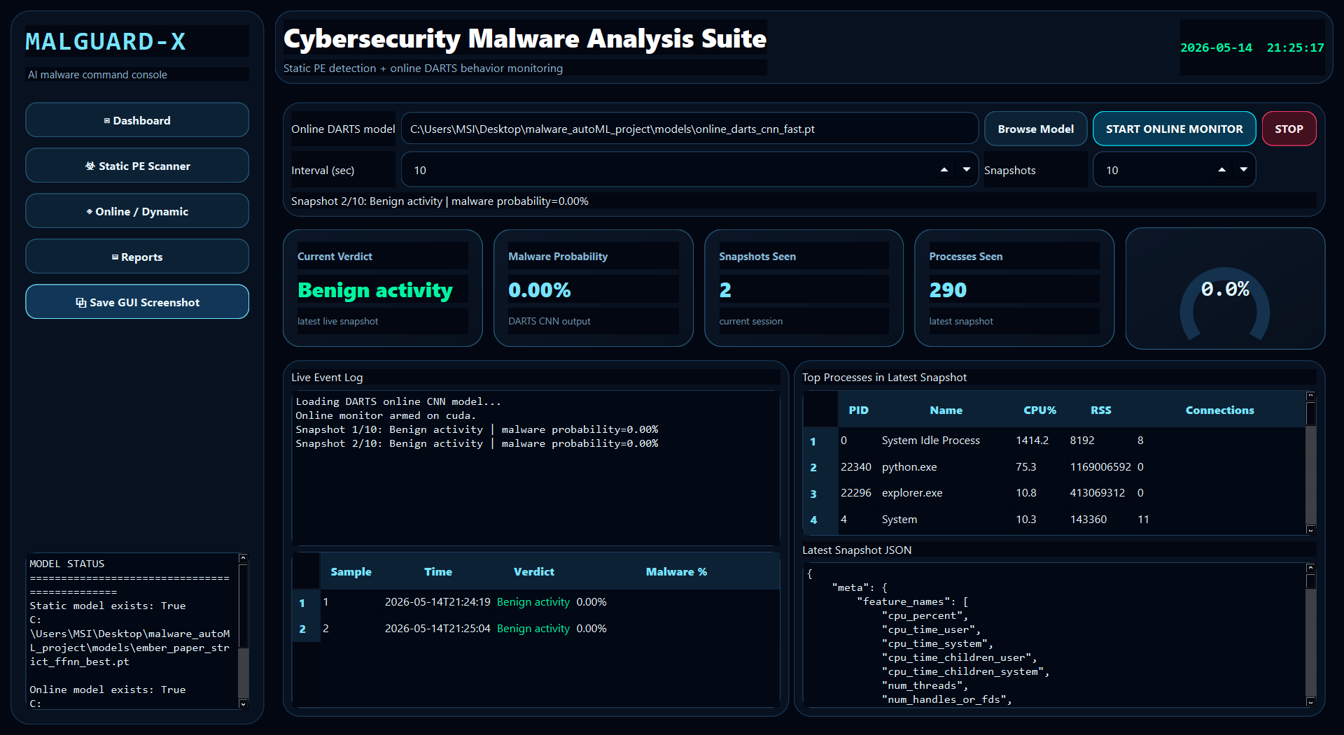Click the date-time clock display
Image resolution: width=1344 pixels, height=735 pixels.
coord(1252,48)
